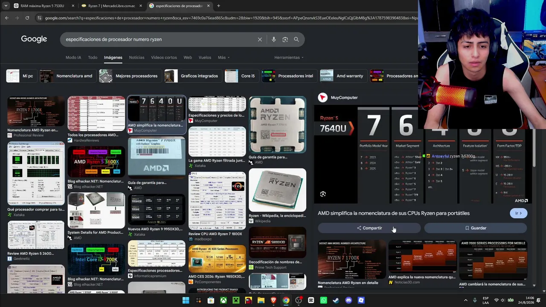Launch Roblox from the taskbar
This screenshot has width=546, height=307.
coord(361,301)
